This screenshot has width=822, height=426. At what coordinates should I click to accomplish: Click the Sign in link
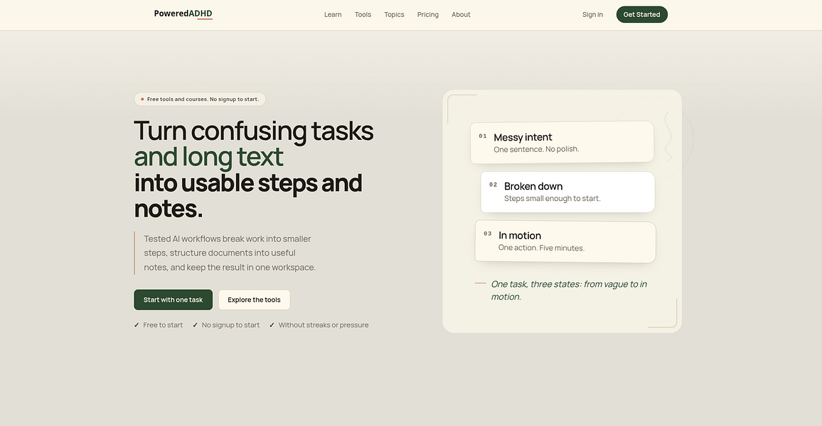pyautogui.click(x=592, y=15)
